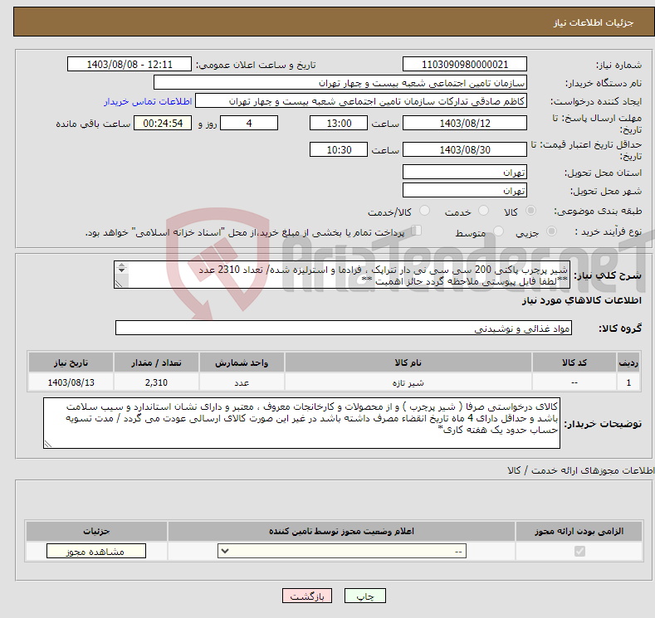
Task: Click the تعداد / مقدار column header
Action: (x=156, y=363)
